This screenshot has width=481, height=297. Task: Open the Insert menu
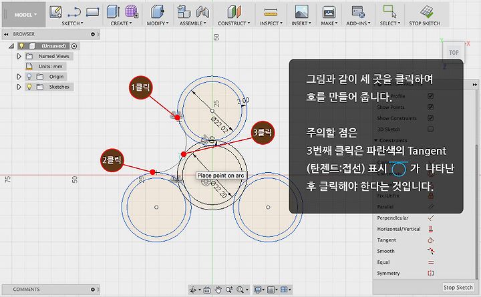(301, 23)
